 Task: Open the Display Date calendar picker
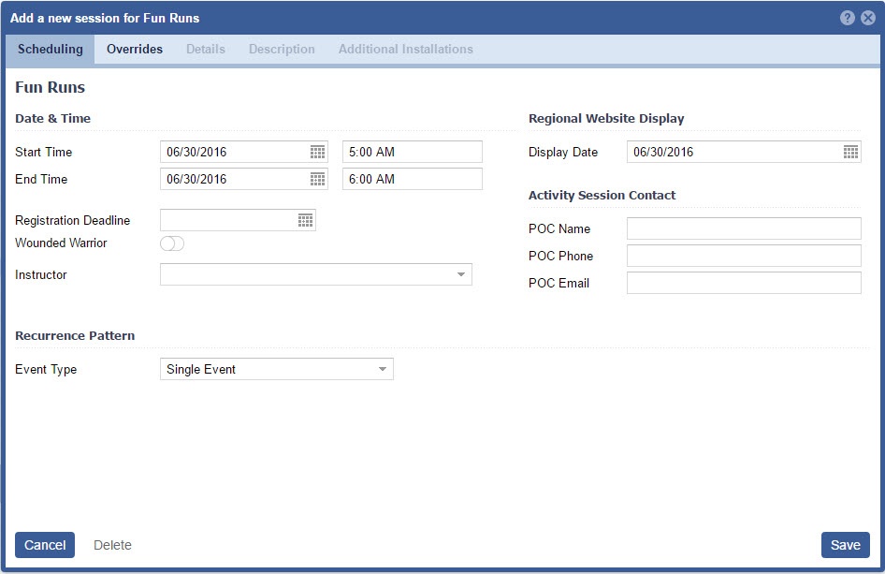tap(850, 152)
